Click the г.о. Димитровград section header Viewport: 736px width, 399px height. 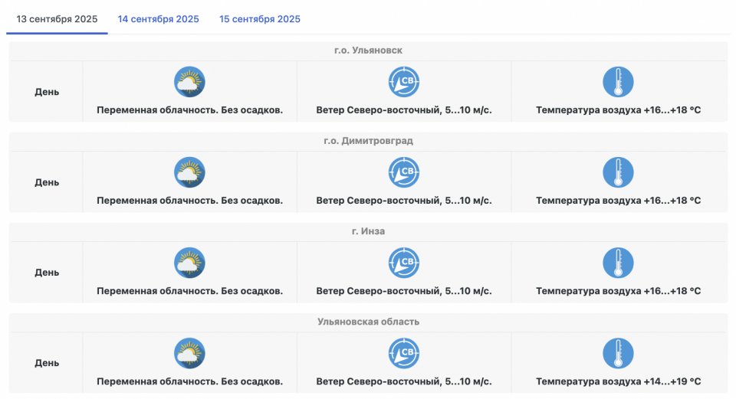368,141
